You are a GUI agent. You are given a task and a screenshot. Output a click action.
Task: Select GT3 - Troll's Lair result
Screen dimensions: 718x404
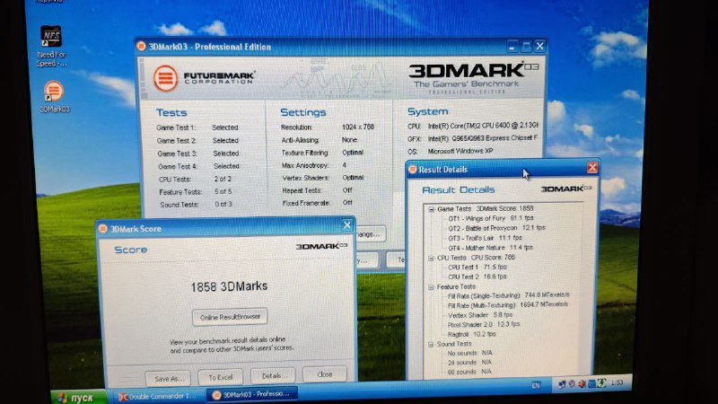tap(485, 238)
